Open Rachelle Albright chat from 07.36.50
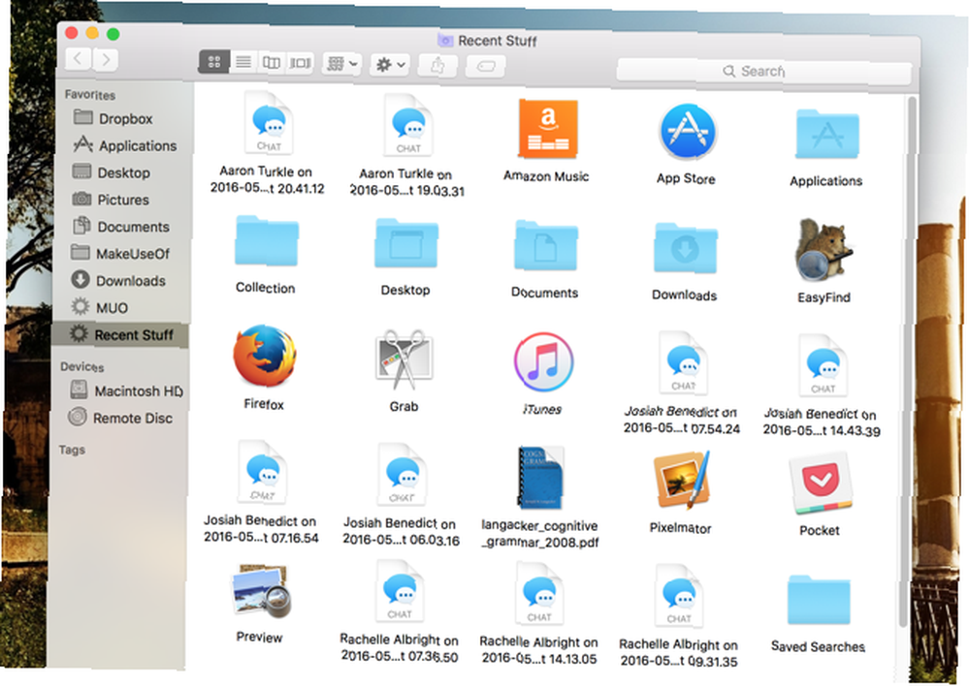The image size is (970, 686). point(401,591)
